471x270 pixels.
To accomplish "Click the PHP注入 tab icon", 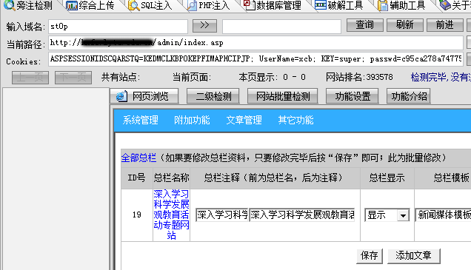I will (192, 5).
